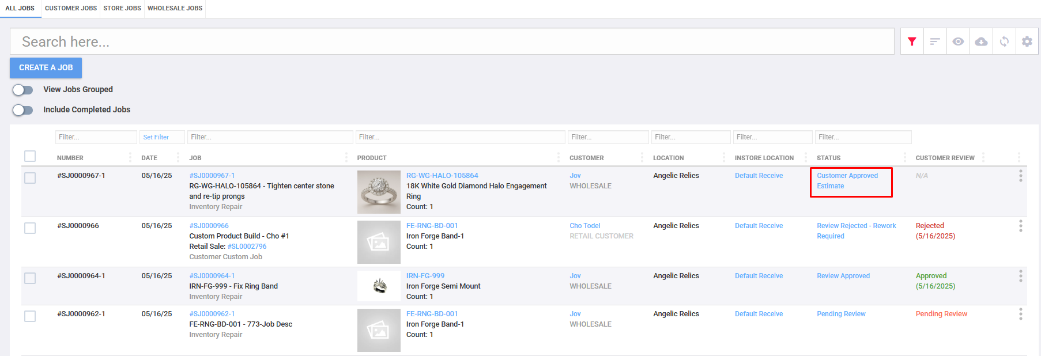1041x356 pixels.
Task: Check the select-all header checkbox
Action: point(30,156)
